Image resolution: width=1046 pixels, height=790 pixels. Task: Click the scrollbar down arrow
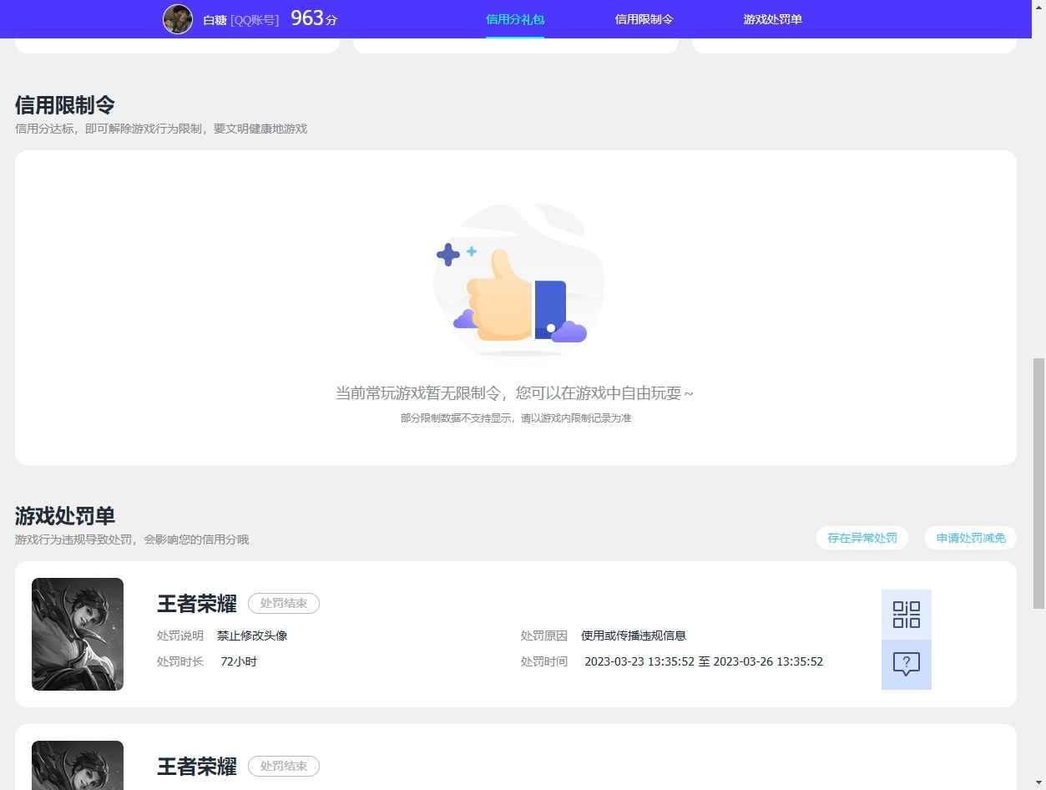1039,783
